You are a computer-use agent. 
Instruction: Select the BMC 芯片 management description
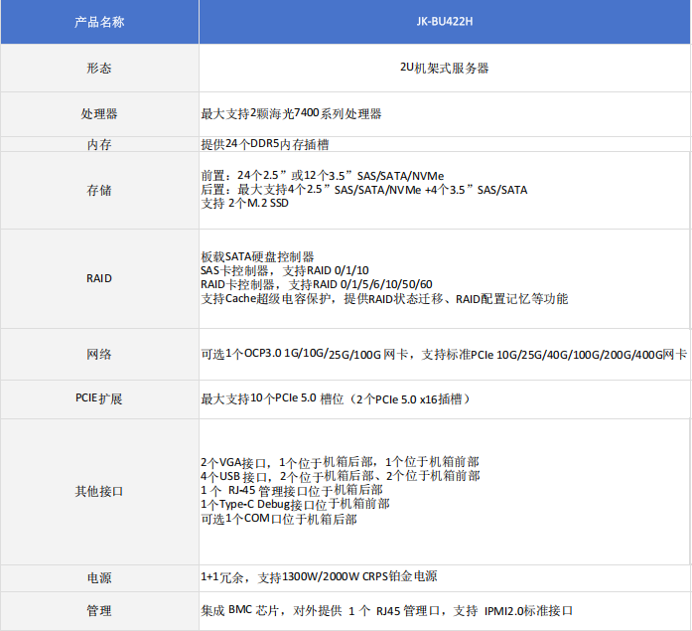pos(386,610)
